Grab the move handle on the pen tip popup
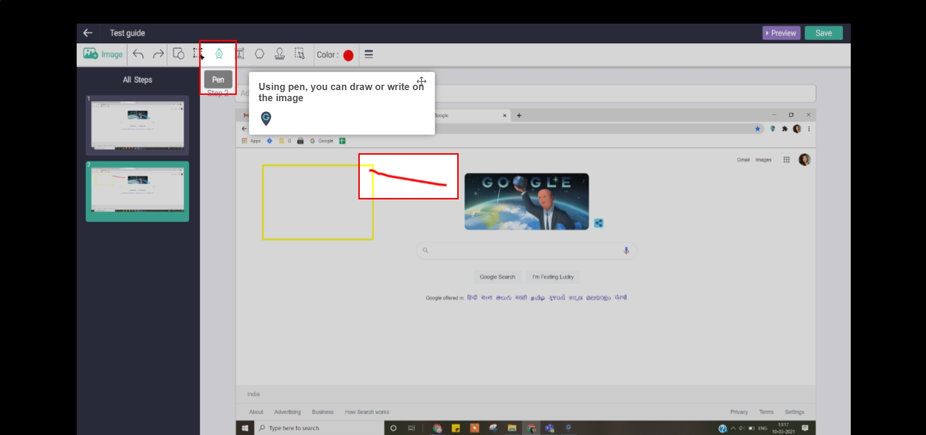Image resolution: width=926 pixels, height=435 pixels. point(422,80)
